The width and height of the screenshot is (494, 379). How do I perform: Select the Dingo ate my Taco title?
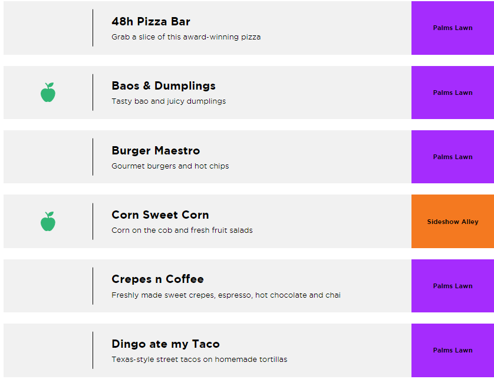tap(166, 344)
